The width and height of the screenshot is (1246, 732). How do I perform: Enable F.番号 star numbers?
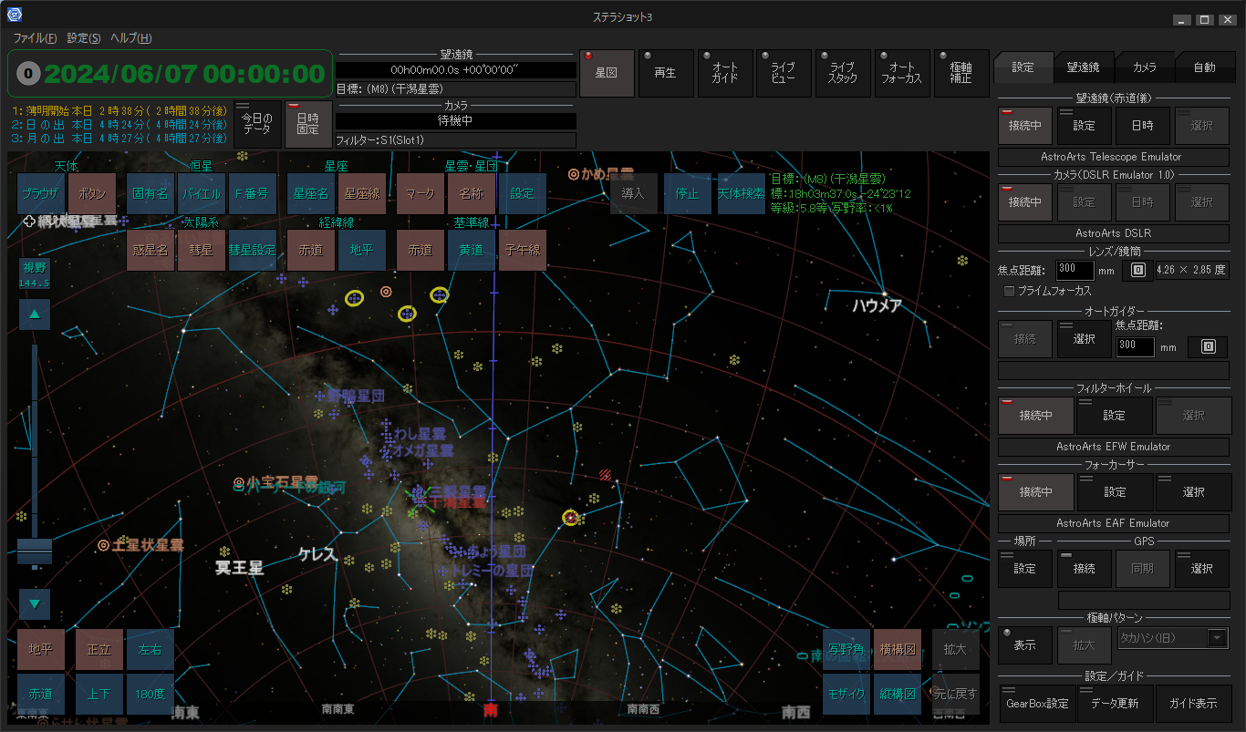[x=253, y=193]
